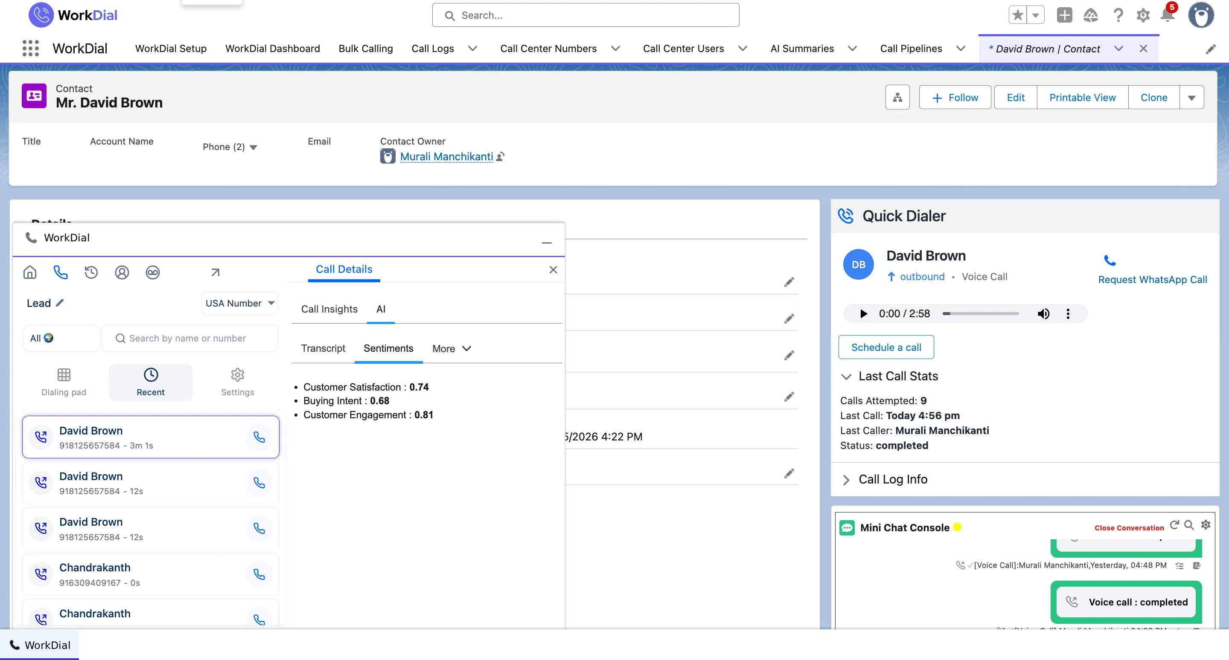Open global actions plus icon
Image resolution: width=1229 pixels, height=660 pixels.
[1064, 15]
